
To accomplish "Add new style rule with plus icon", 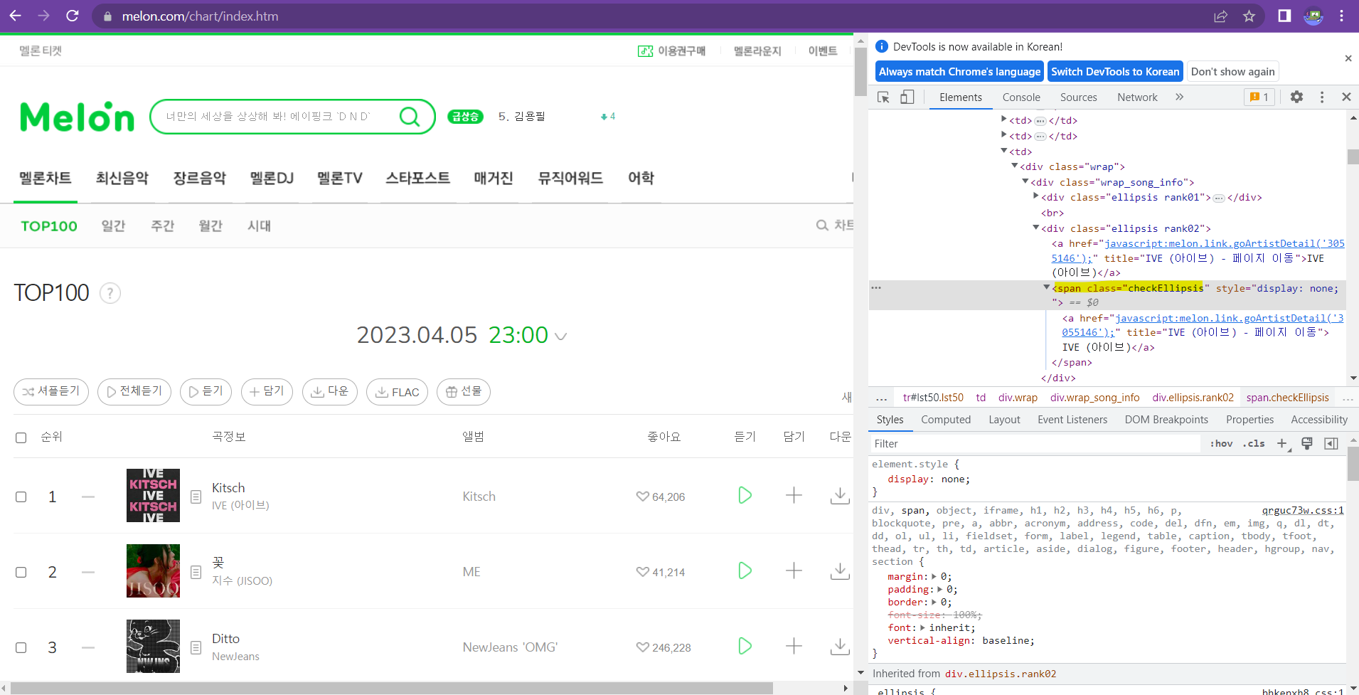I will click(x=1282, y=443).
